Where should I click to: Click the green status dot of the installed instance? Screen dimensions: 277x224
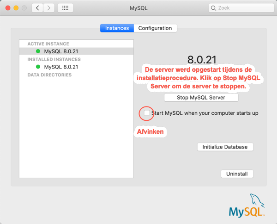38,67
